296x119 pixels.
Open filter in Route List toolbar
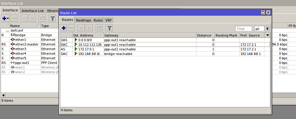[109, 28]
